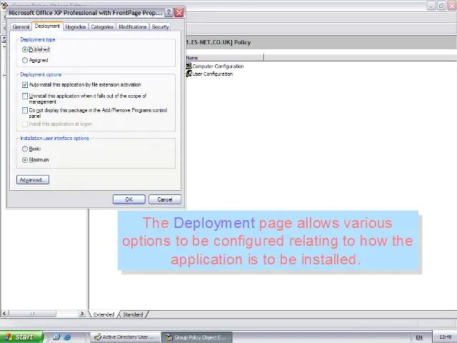Switch to the Extended view tab
Screen dimensions: 457x343
pos(104,314)
